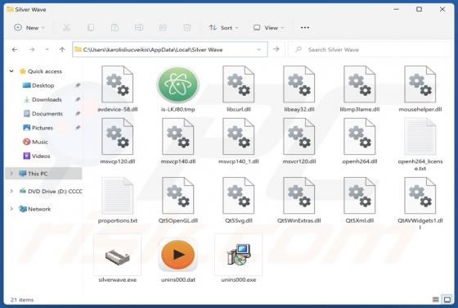The image size is (458, 308).
Task: Go forward with the Forward arrow
Action: (32, 49)
